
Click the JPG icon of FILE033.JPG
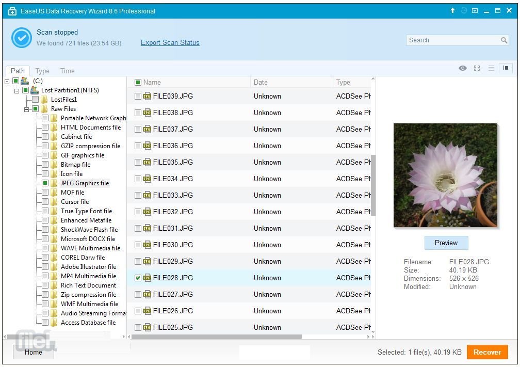coord(147,195)
